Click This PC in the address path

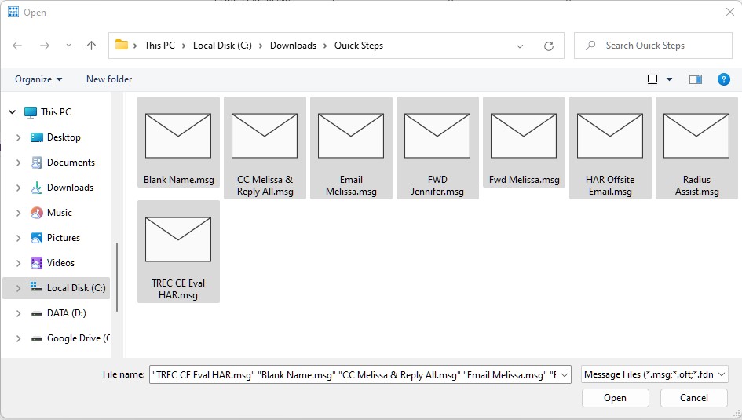tap(159, 46)
